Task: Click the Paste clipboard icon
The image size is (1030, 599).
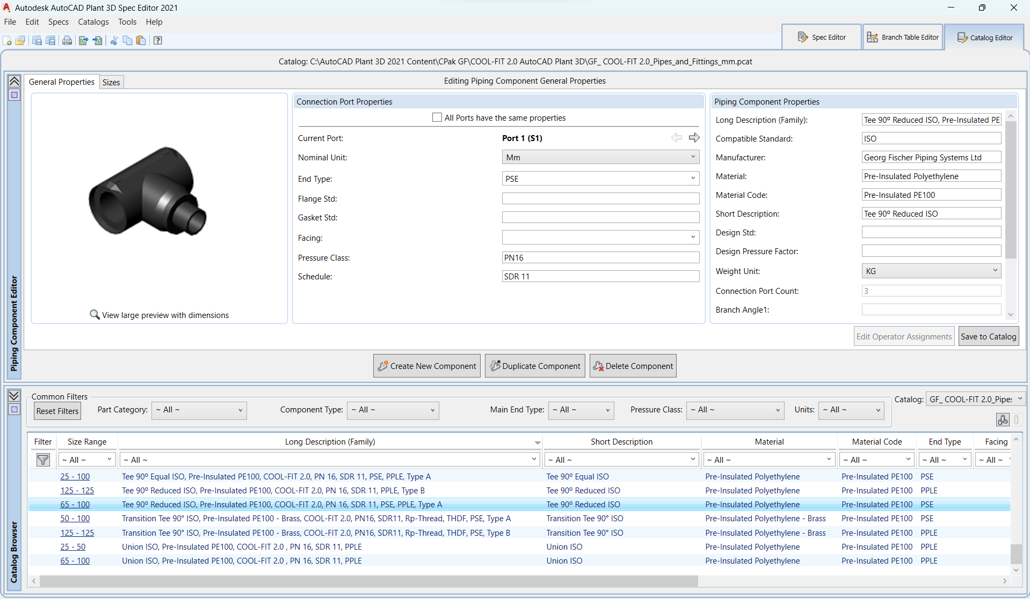Action: [141, 41]
